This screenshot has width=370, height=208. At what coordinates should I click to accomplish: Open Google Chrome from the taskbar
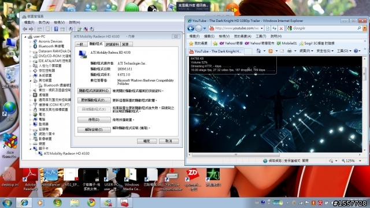click(x=91, y=203)
